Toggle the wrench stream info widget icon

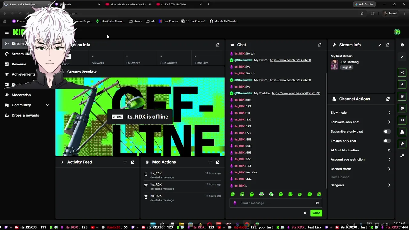click(402, 144)
